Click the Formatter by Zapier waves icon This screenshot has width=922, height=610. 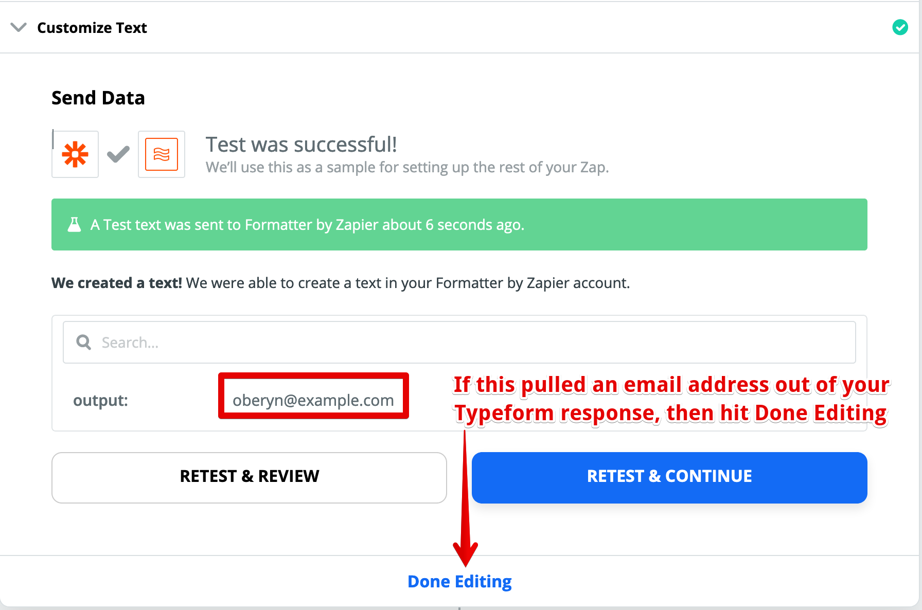click(162, 154)
